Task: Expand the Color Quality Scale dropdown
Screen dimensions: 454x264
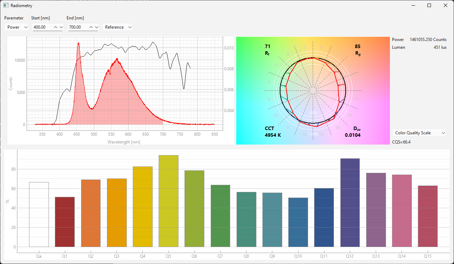Action: [x=419, y=133]
